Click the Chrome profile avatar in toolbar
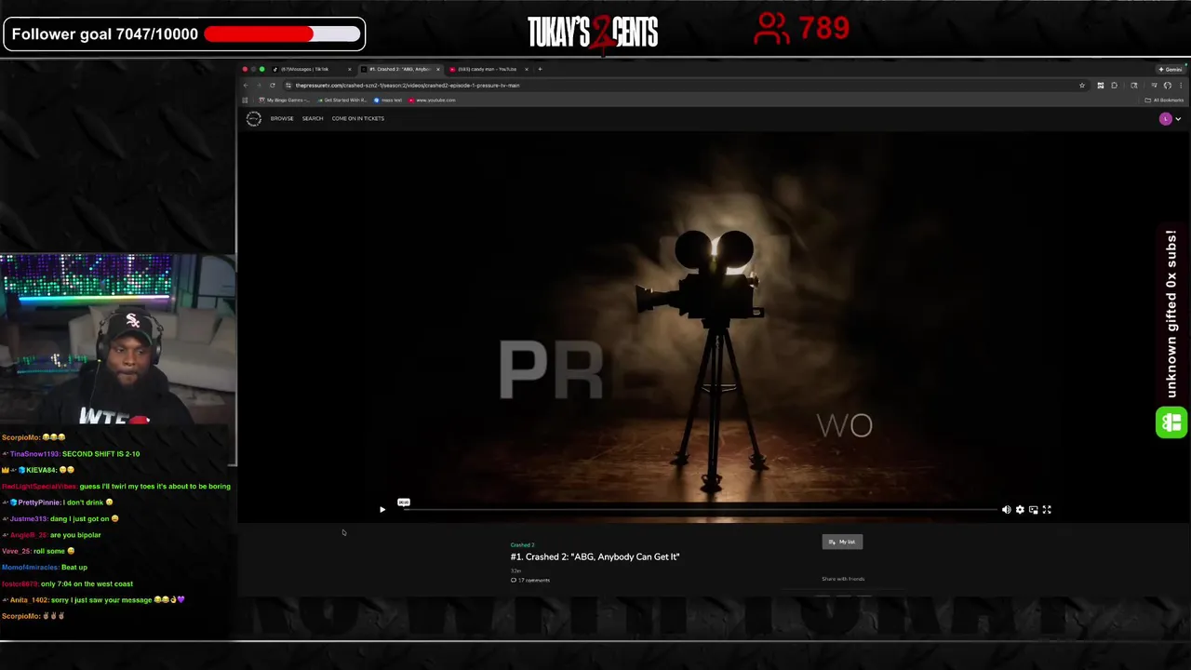Viewport: 1191px width, 670px height. 1168,85
